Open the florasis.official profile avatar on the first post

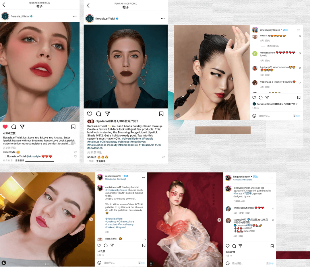coord(5,16)
